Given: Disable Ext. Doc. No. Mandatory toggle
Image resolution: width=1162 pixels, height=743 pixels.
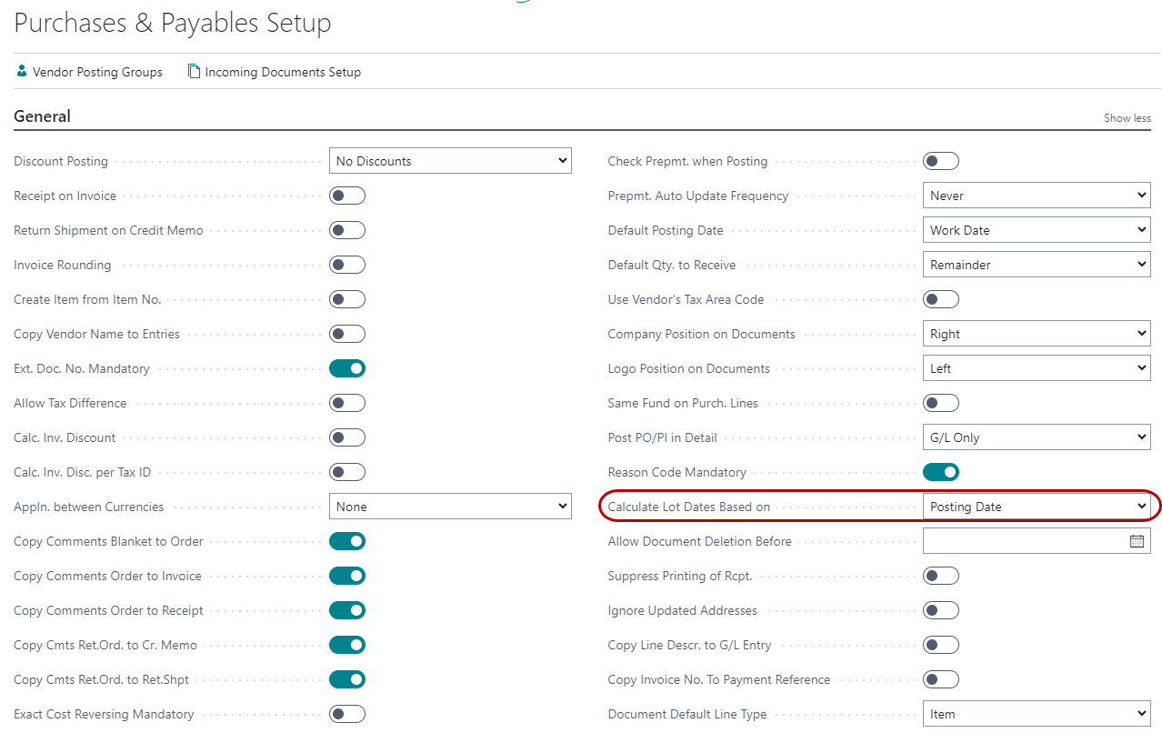Looking at the screenshot, I should 347,368.
